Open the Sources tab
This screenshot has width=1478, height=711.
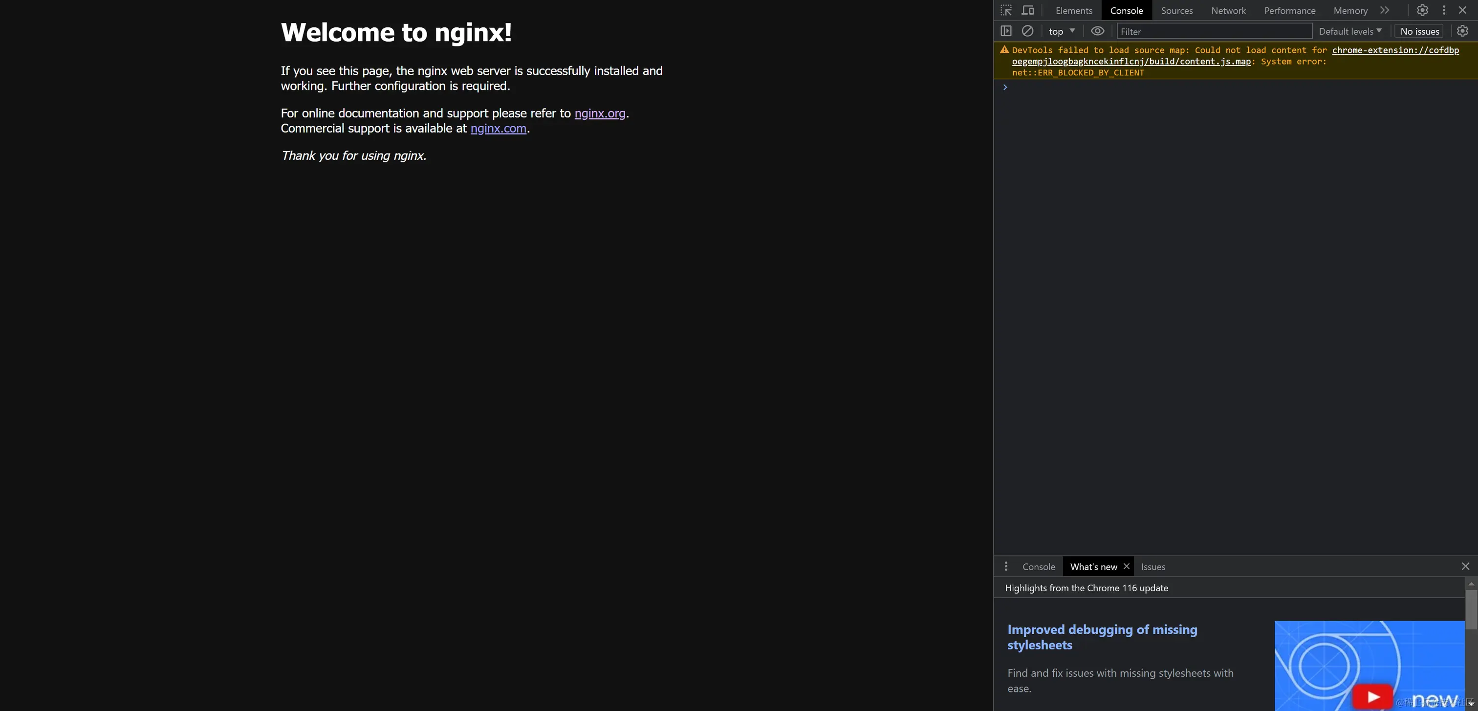click(x=1177, y=10)
